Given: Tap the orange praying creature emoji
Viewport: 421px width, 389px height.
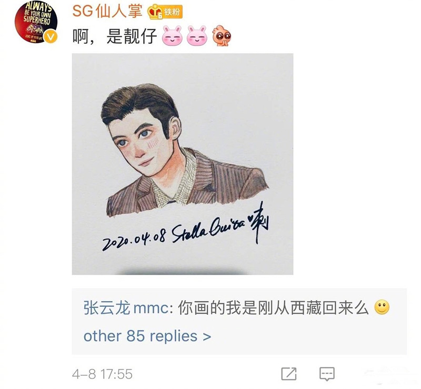Looking at the screenshot, I should [x=222, y=36].
